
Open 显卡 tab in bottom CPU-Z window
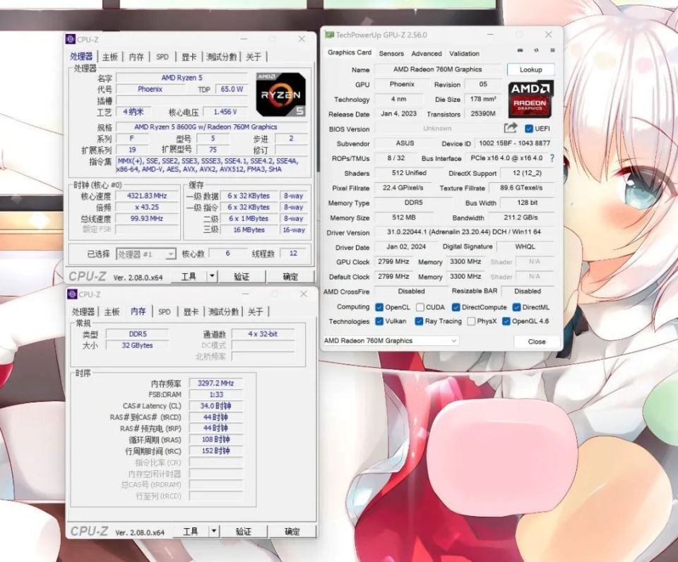click(191, 311)
